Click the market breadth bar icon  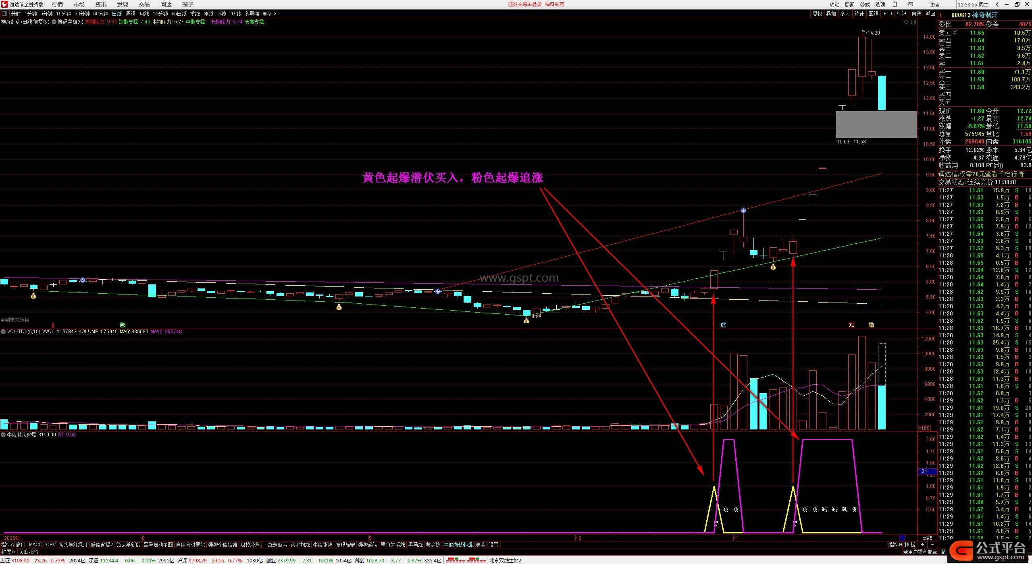tap(466, 560)
